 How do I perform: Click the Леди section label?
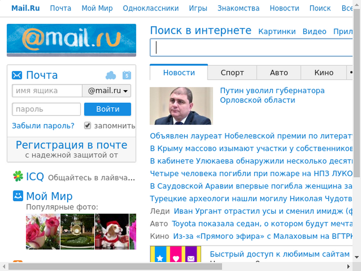pyautogui.click(x=160, y=211)
